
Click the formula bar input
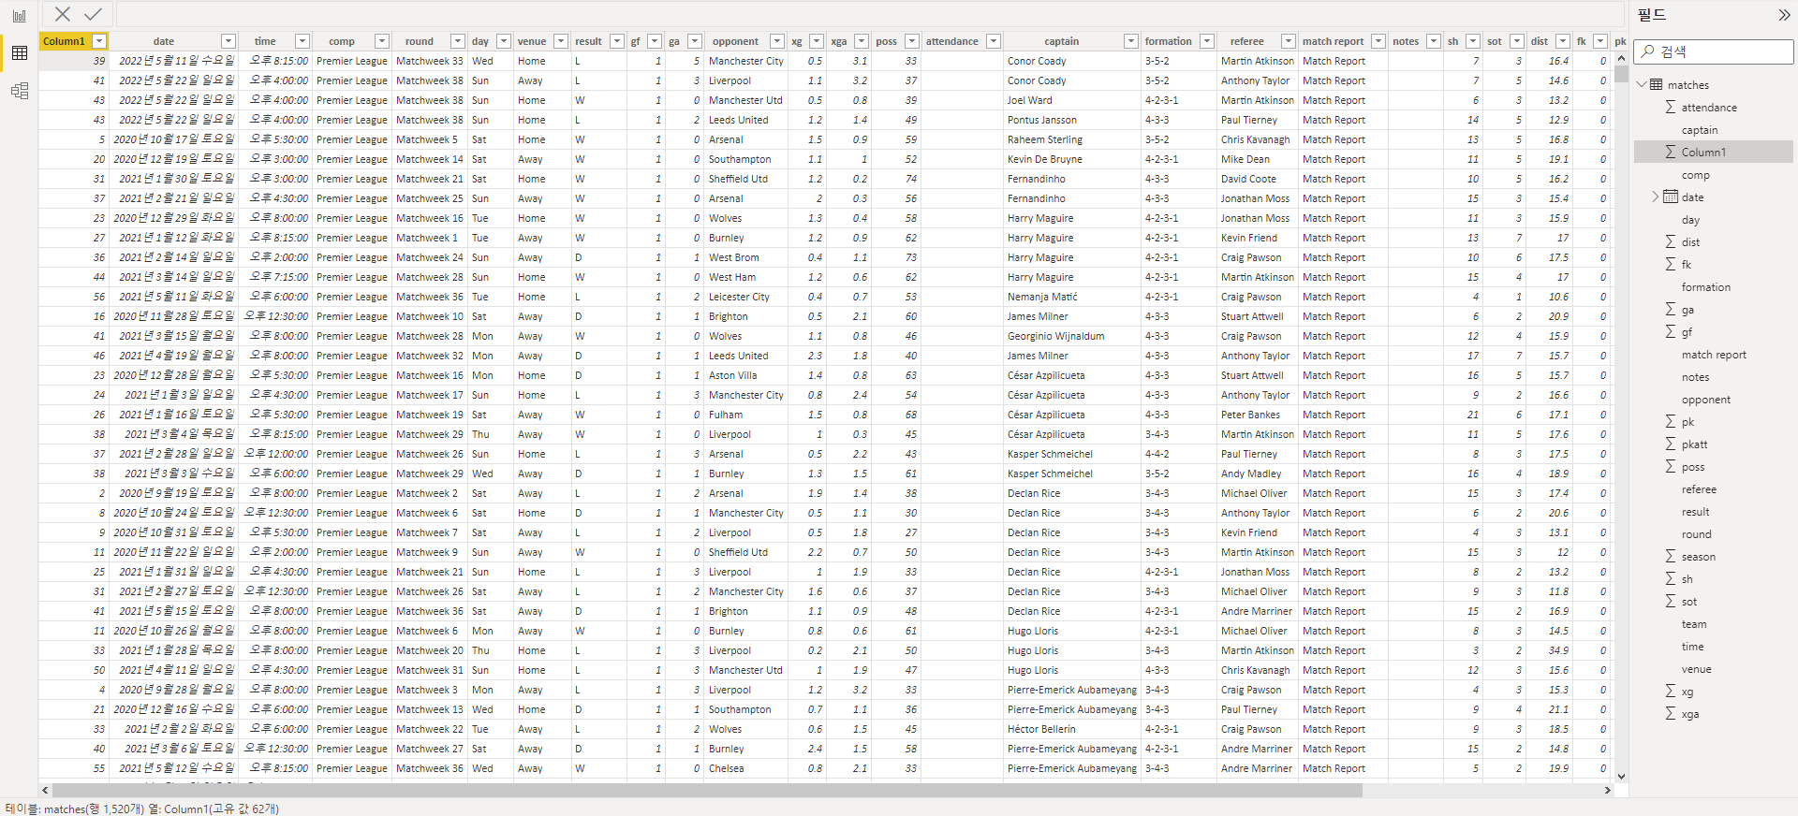click(871, 14)
